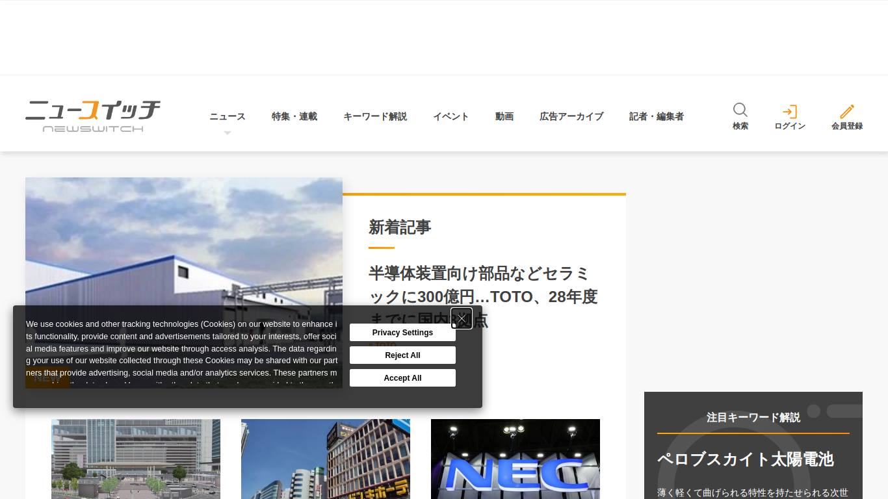This screenshot has height=499, width=888.
Task: Open the キーワード解説 menu
Action: pos(375,116)
